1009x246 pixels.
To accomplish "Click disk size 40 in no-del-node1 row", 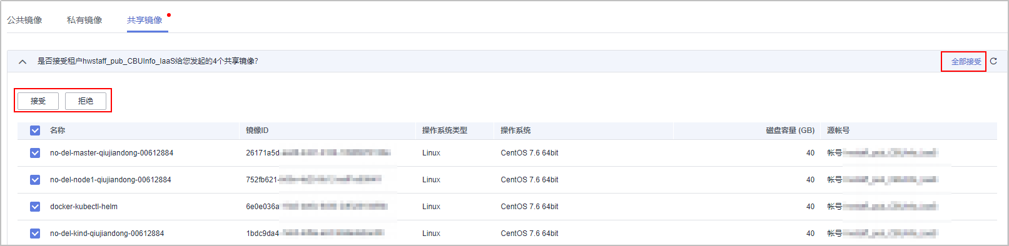I will coord(810,180).
